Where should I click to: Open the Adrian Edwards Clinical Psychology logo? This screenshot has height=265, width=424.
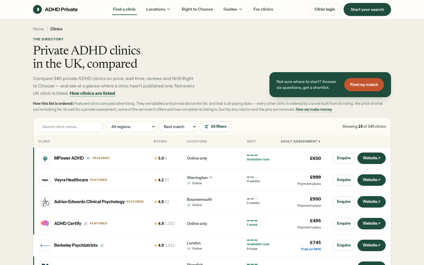[x=45, y=202]
